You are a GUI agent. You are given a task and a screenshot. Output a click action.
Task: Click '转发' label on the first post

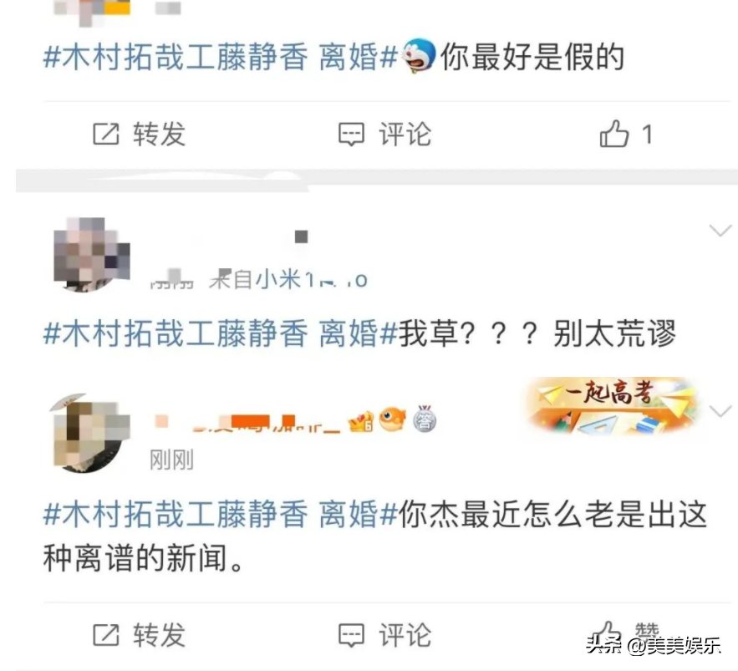coord(159,135)
